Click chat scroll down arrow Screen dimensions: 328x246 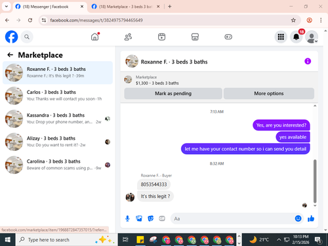(315, 205)
